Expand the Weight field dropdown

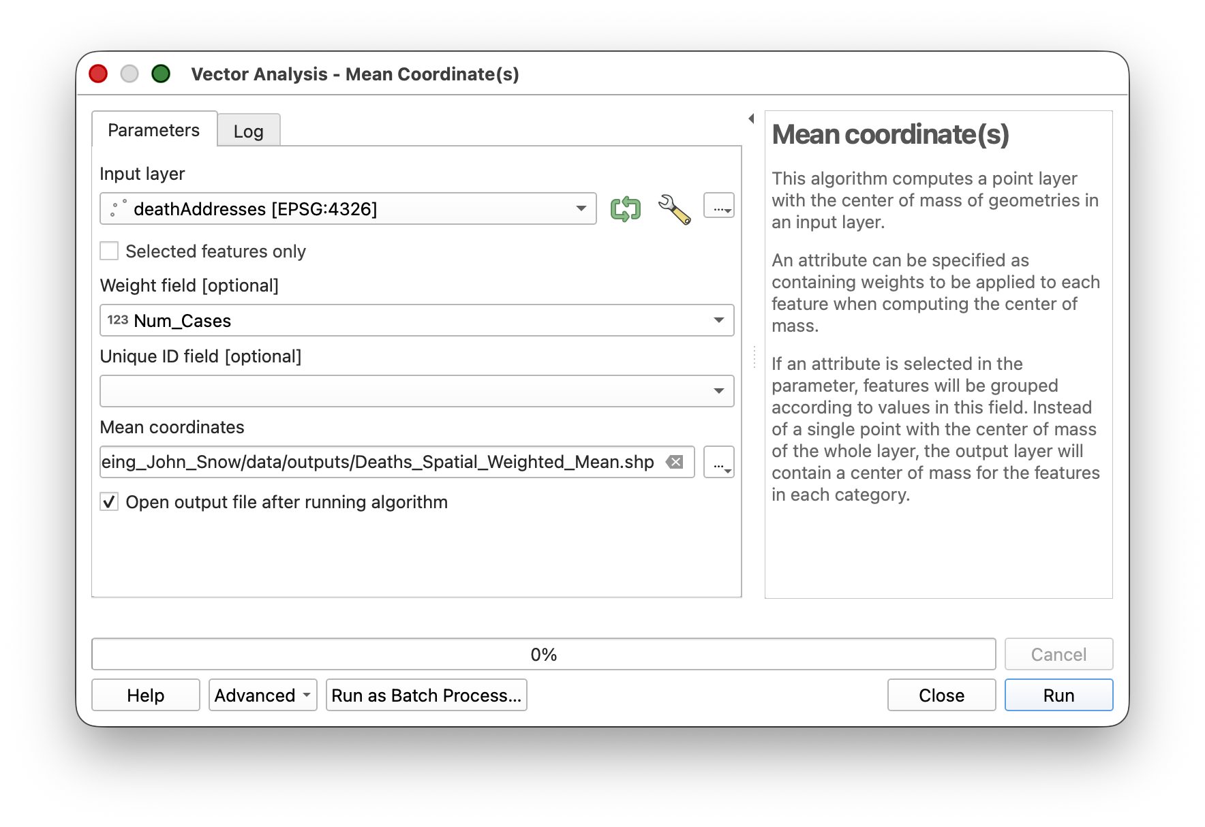pos(416,320)
